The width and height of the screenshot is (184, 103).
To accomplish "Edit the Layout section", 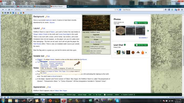I will click(x=43, y=28).
